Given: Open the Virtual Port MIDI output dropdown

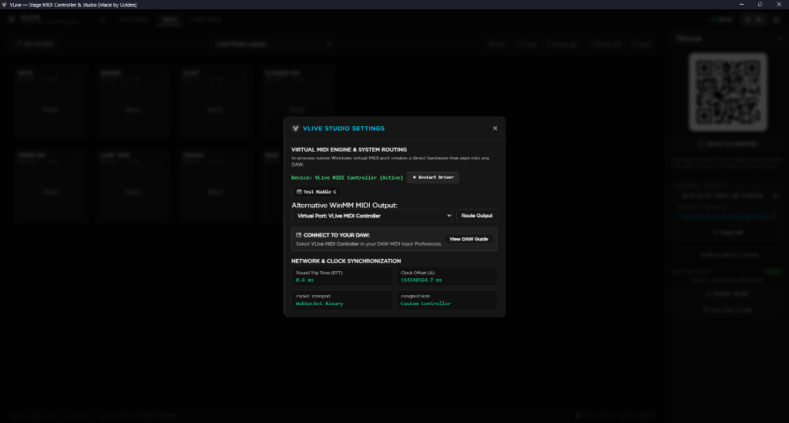Looking at the screenshot, I should click(x=372, y=216).
